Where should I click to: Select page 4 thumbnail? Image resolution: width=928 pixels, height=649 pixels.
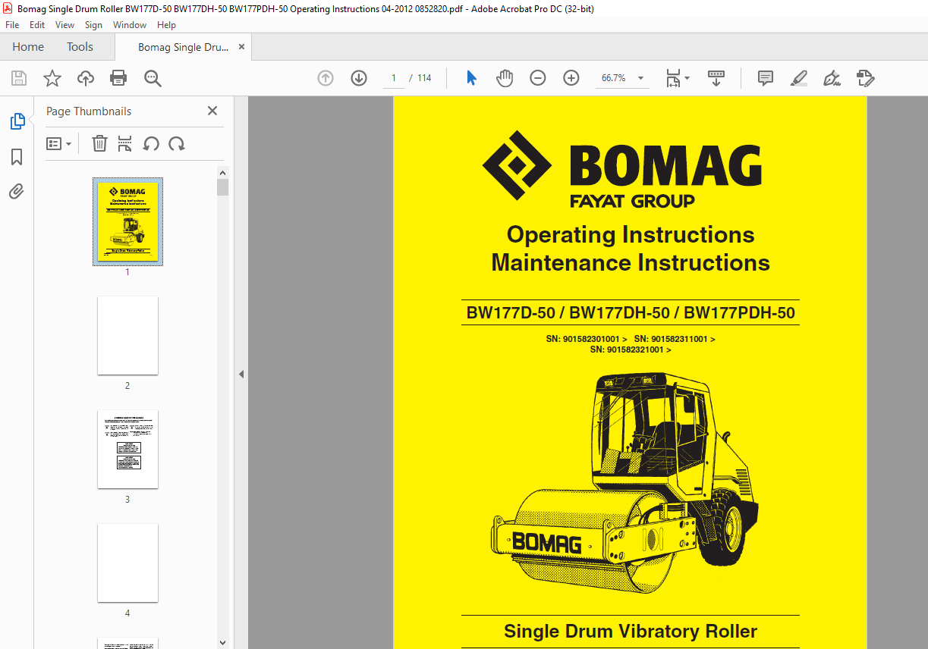(127, 563)
